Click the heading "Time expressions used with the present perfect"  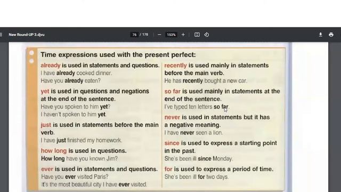pyautogui.click(x=118, y=54)
